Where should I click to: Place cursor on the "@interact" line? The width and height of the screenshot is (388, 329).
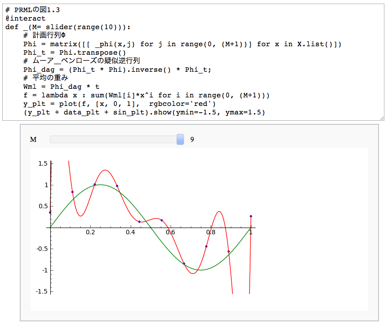pos(26,18)
